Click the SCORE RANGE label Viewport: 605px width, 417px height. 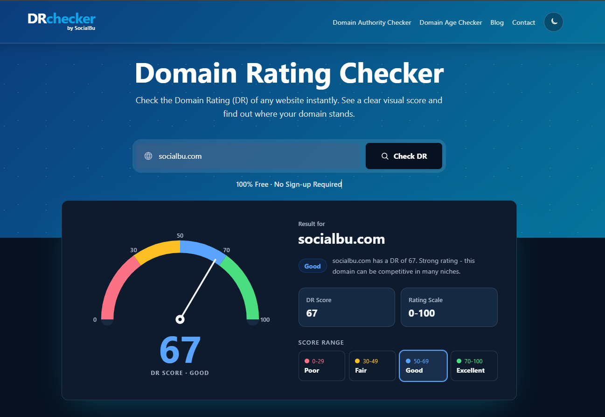pos(321,343)
